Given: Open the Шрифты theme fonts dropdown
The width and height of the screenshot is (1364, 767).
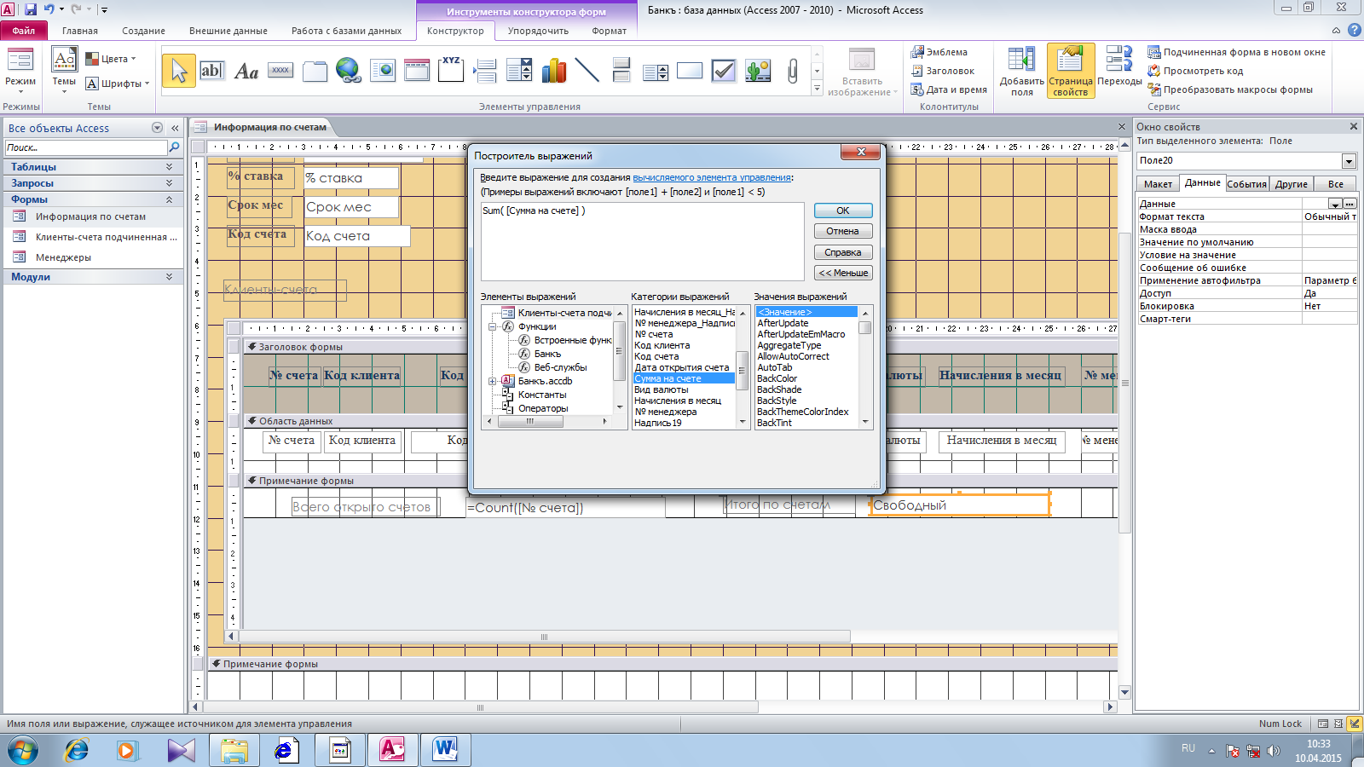Looking at the screenshot, I should pos(118,84).
